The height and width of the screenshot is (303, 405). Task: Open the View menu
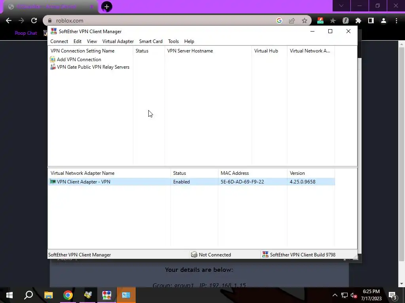[x=92, y=41]
